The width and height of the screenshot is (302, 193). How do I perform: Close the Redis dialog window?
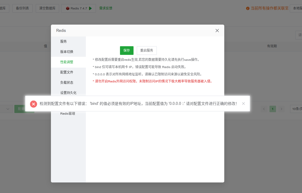click(217, 31)
